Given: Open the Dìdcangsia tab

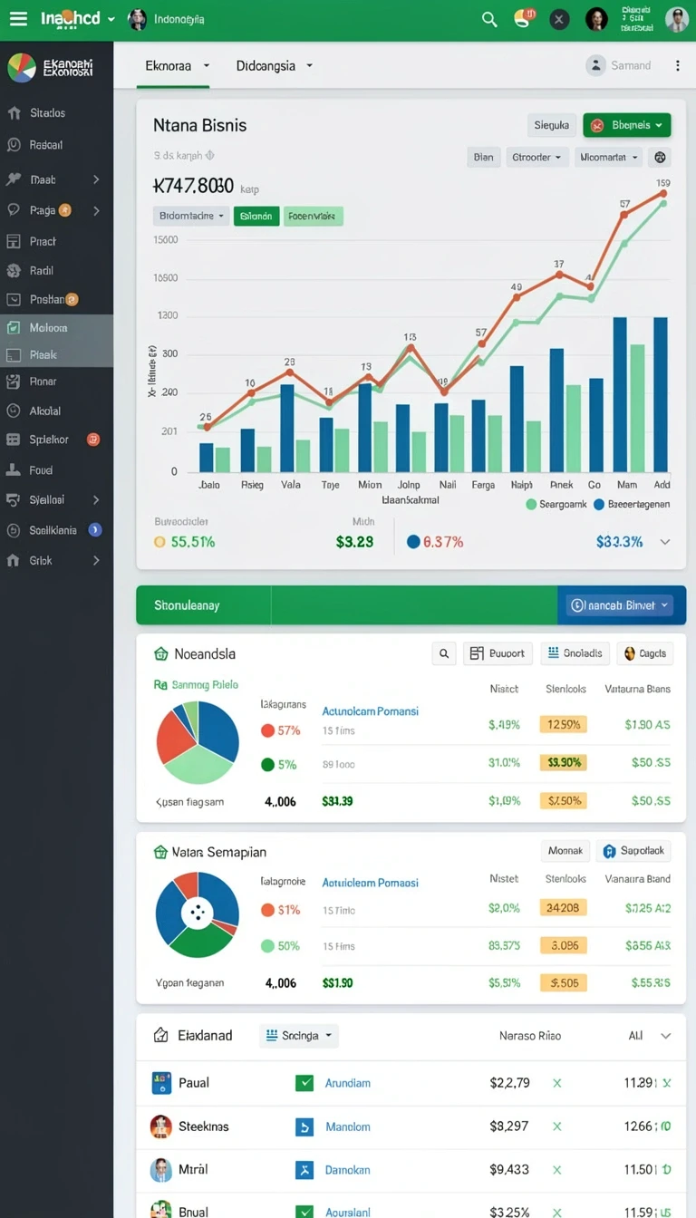Looking at the screenshot, I should coord(274,66).
